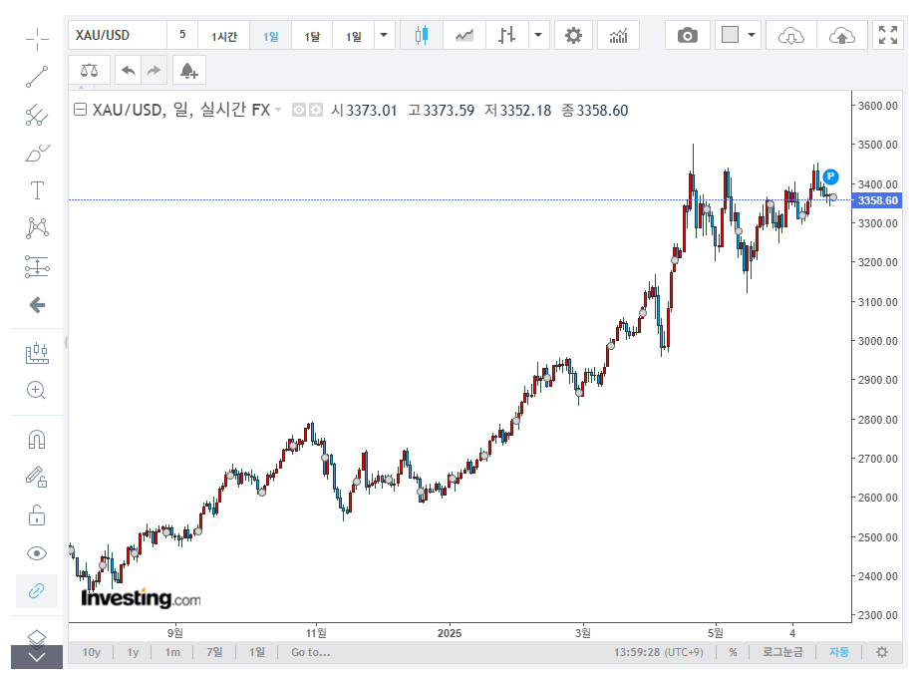Activate the zoom in tool
This screenshot has height=676, width=922.
37,390
